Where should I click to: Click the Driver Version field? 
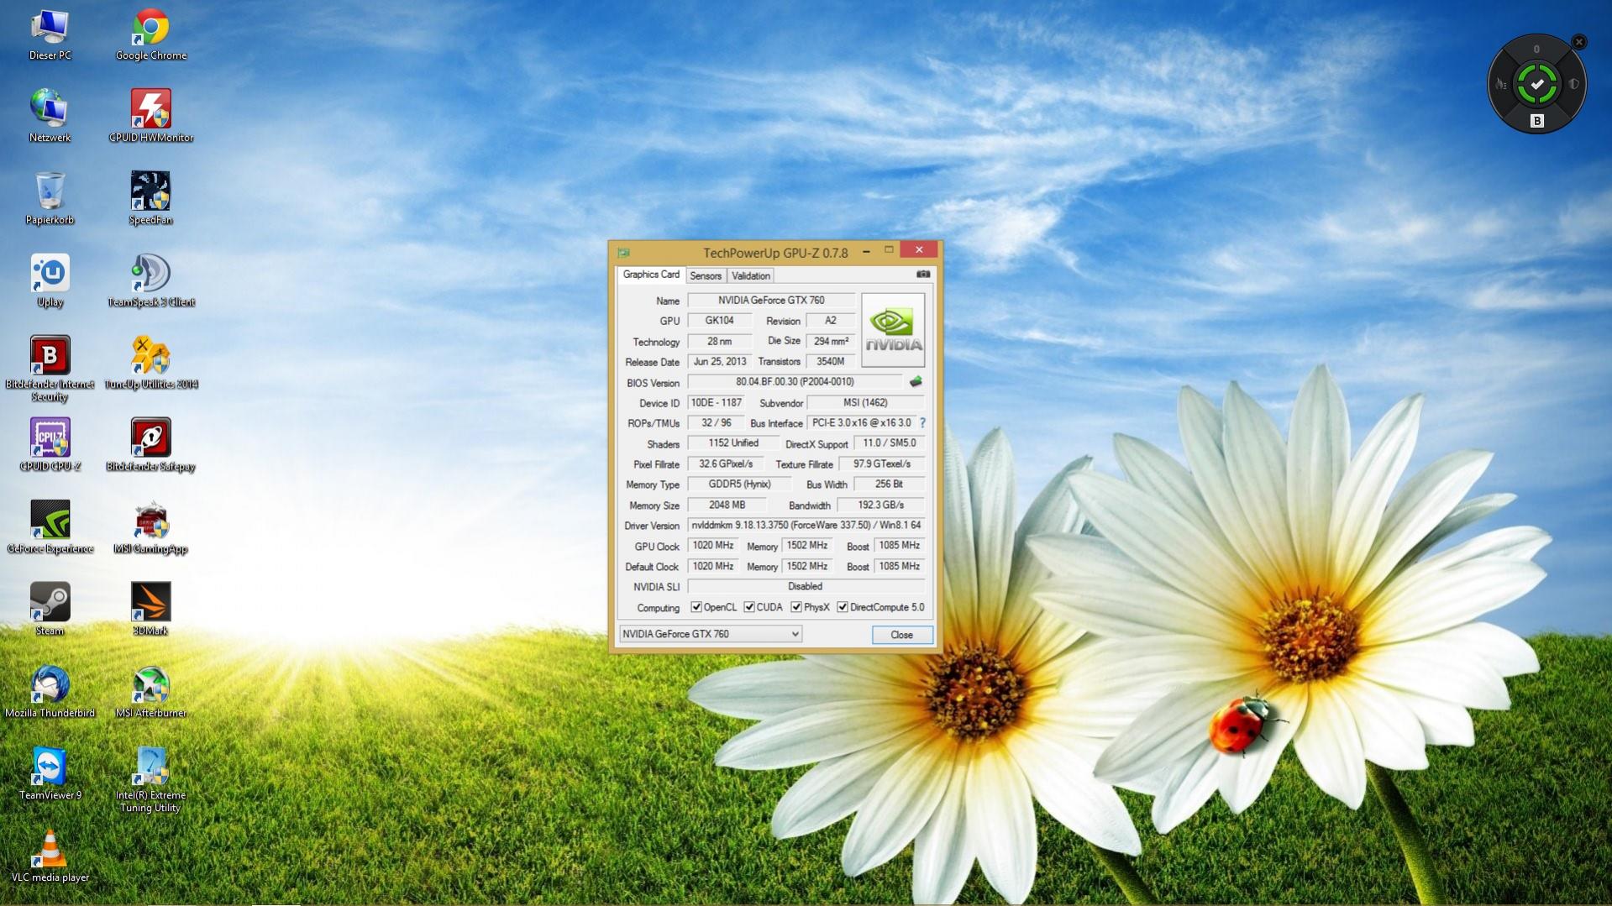(x=806, y=525)
